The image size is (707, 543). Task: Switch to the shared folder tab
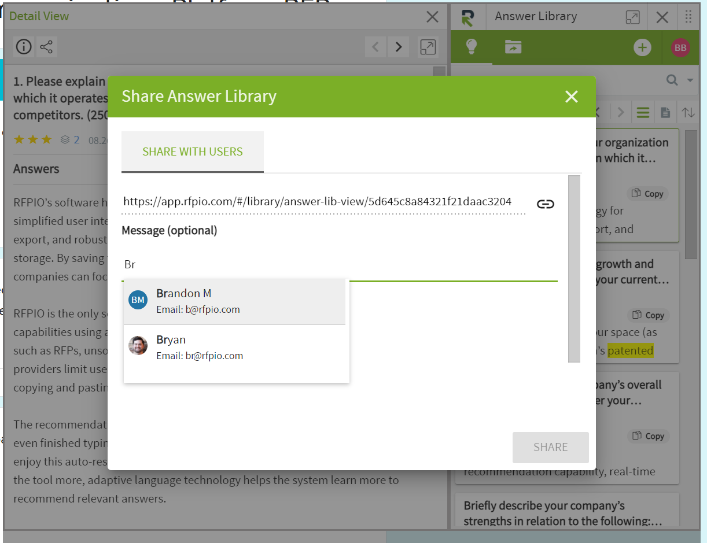tap(513, 47)
